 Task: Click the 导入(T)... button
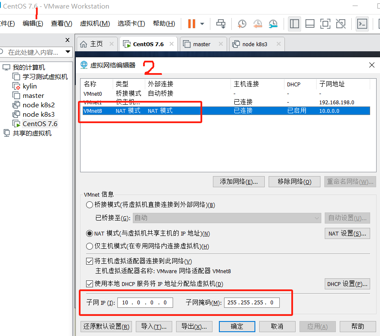(x=154, y=327)
